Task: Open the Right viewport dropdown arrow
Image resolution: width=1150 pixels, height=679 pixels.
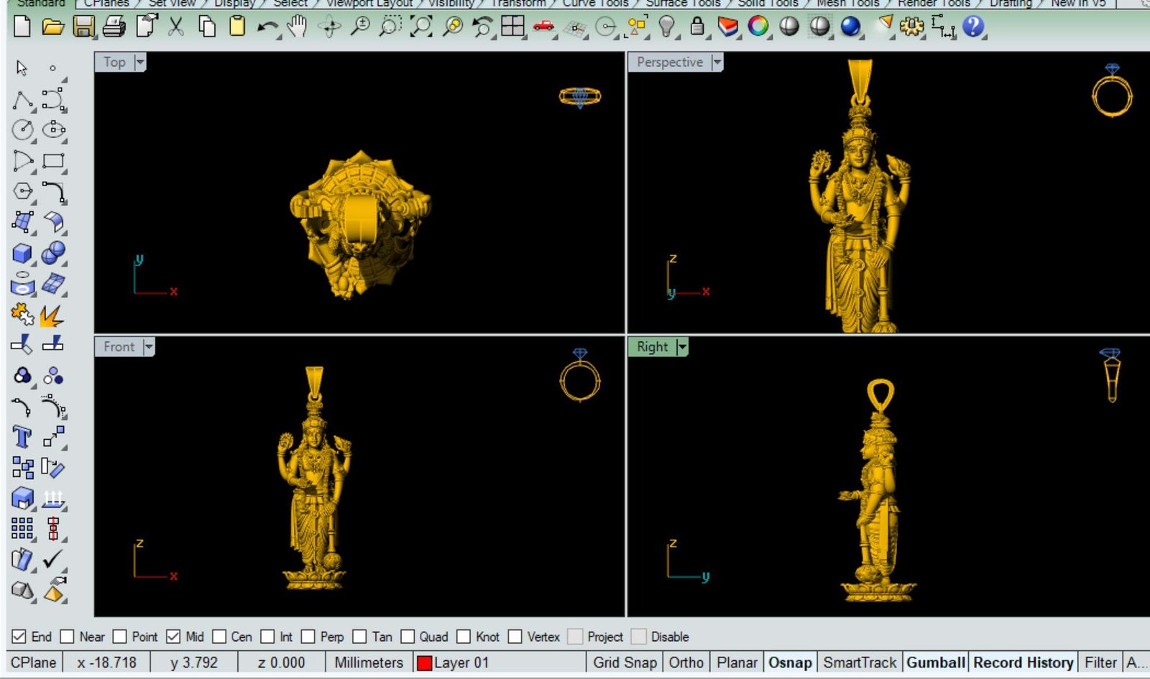Action: click(x=682, y=347)
